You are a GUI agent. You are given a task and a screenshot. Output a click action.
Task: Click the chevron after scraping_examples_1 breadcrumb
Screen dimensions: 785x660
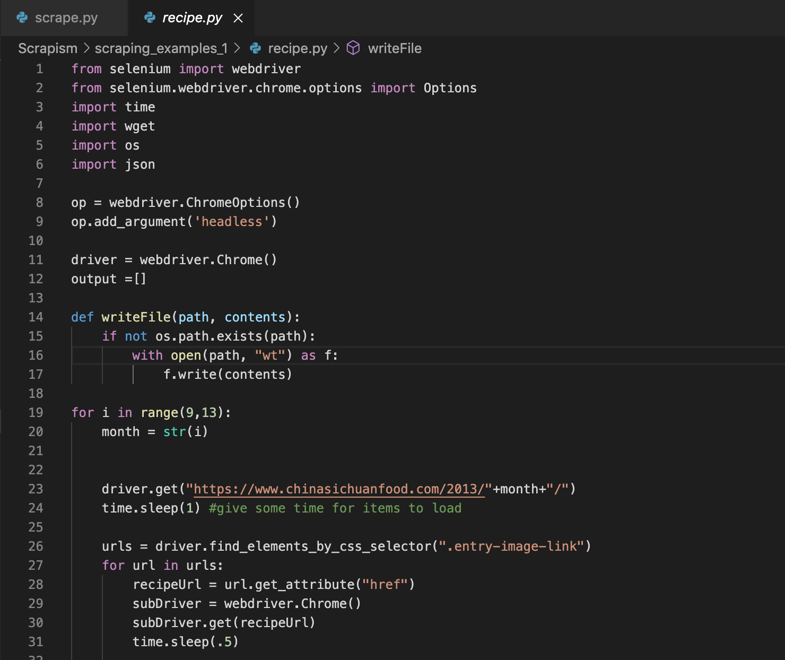[x=237, y=48]
